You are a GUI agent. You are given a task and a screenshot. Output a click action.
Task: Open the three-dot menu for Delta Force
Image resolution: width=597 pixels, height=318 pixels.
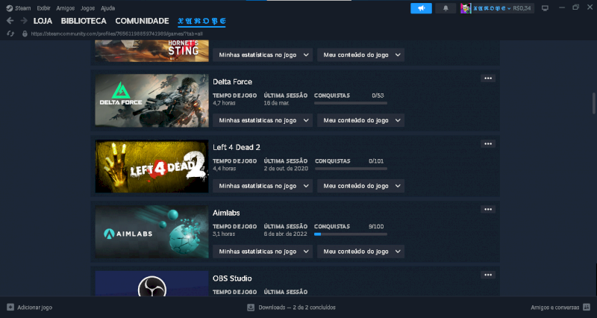click(488, 78)
